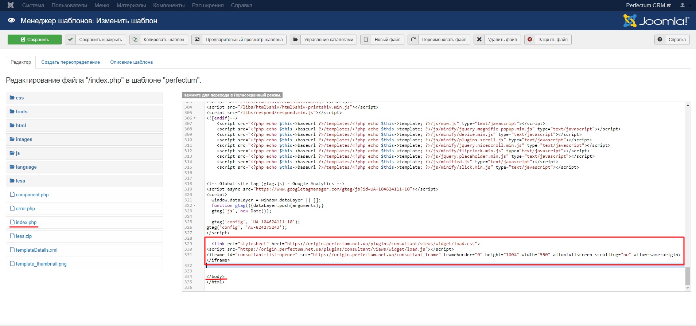Switch to Создать переопределение tab
696x326 pixels.
[70, 62]
